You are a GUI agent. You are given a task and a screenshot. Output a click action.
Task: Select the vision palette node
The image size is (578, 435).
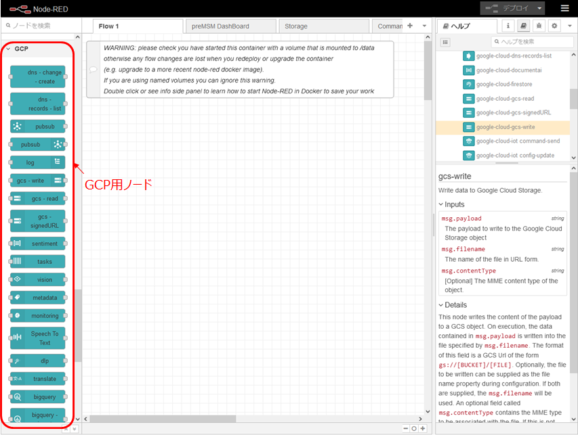tap(38, 279)
